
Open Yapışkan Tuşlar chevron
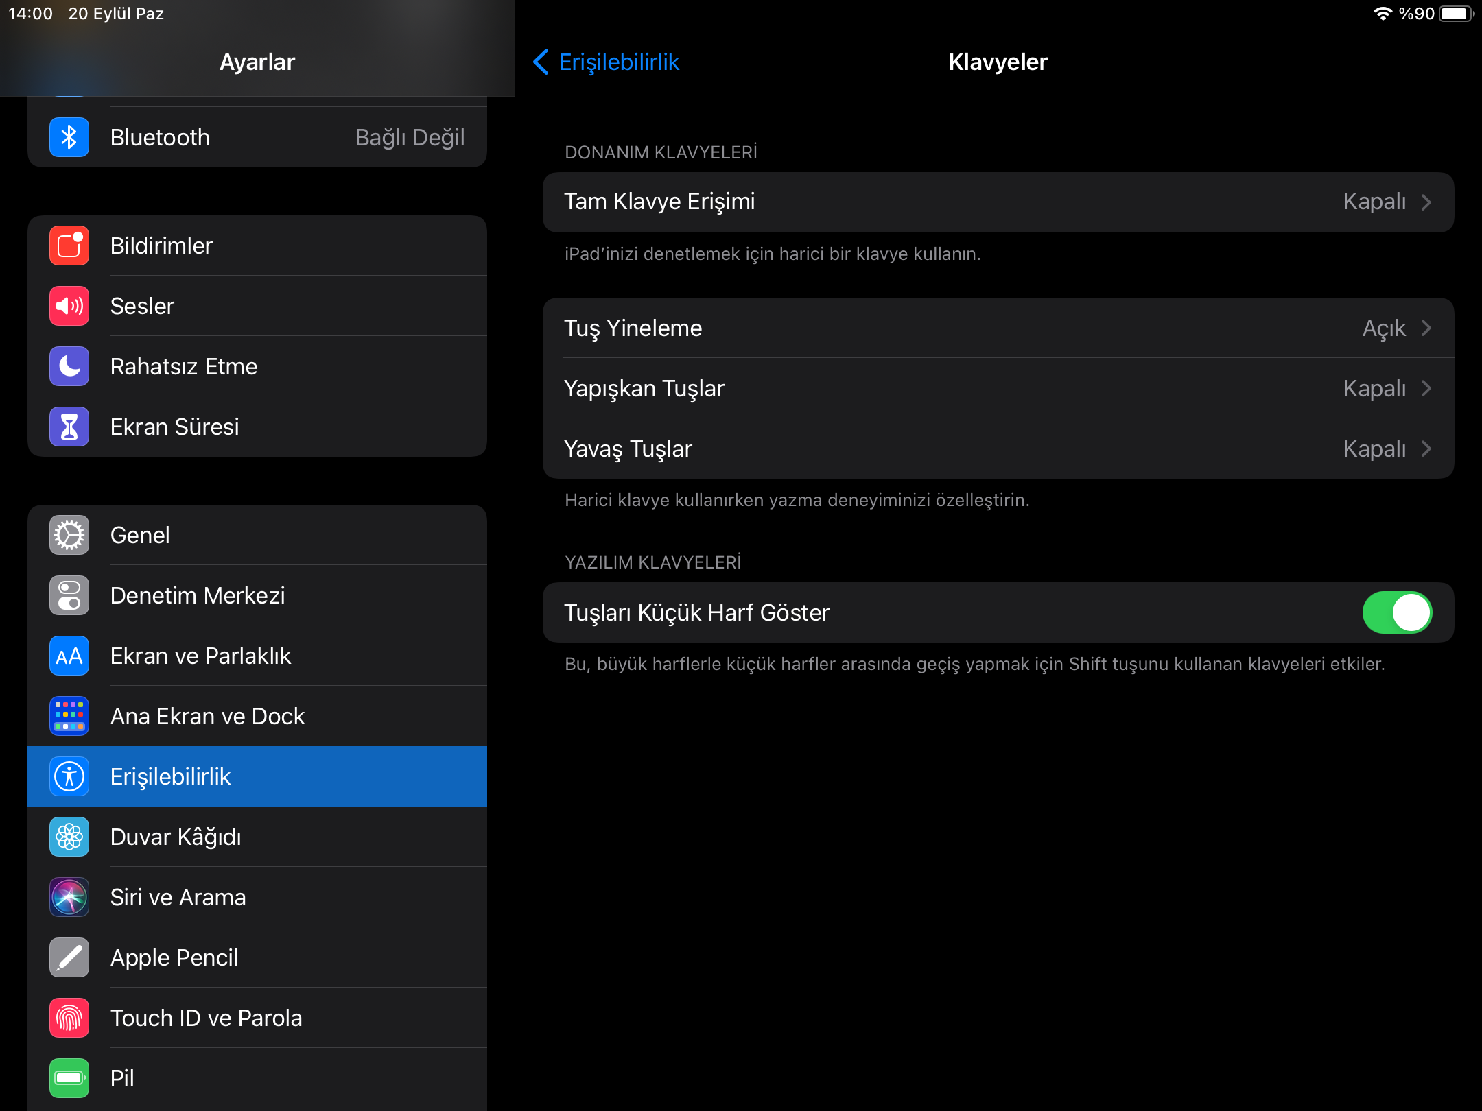pos(1426,389)
